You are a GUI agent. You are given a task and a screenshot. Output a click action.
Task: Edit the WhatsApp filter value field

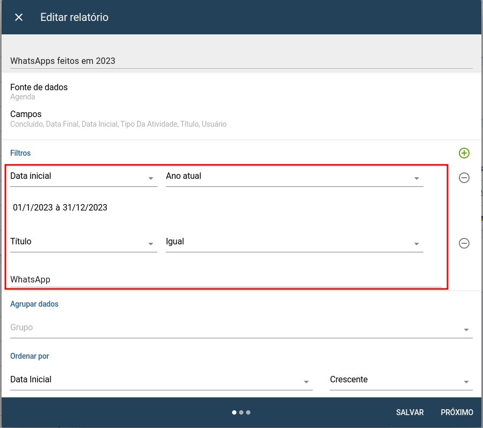coord(226,280)
